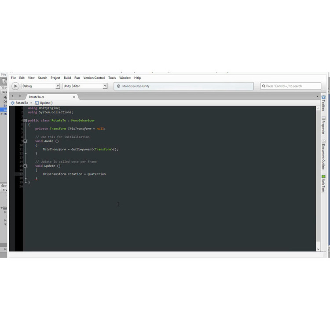This screenshot has height=330, width=330.
Task: Open the Version Control menu
Action: (94, 78)
